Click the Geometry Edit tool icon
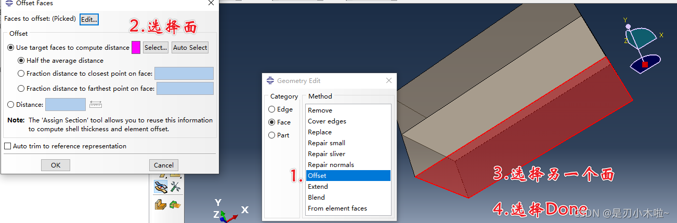The image size is (677, 223). coord(160,187)
